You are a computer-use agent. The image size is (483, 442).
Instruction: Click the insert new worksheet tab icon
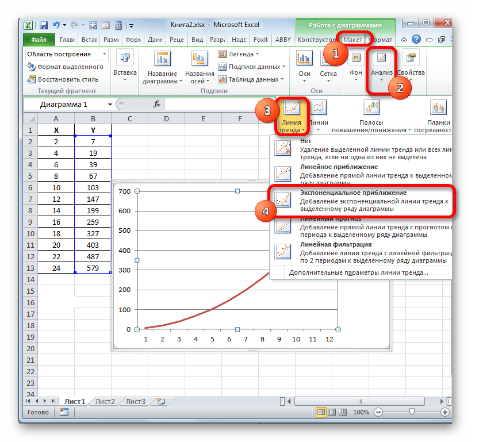161,401
